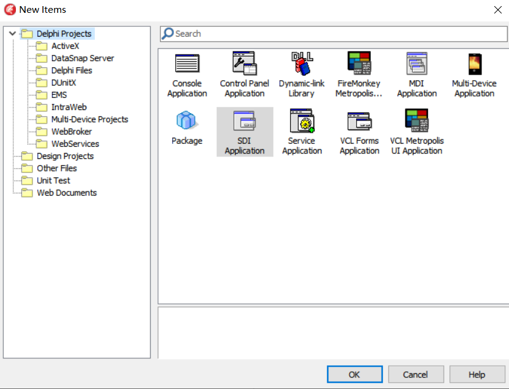Open the Multi-Device Projects category
The image size is (509, 389).
pos(82,120)
